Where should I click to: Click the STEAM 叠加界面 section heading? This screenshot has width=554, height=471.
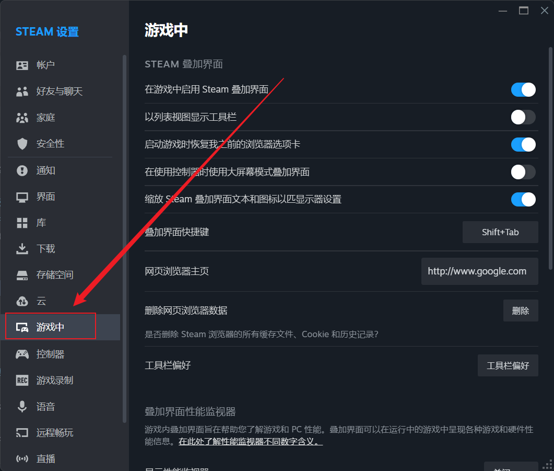pyautogui.click(x=184, y=64)
